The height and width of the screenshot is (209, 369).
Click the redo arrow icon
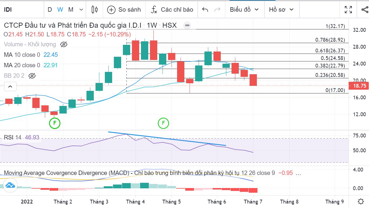click(x=217, y=10)
